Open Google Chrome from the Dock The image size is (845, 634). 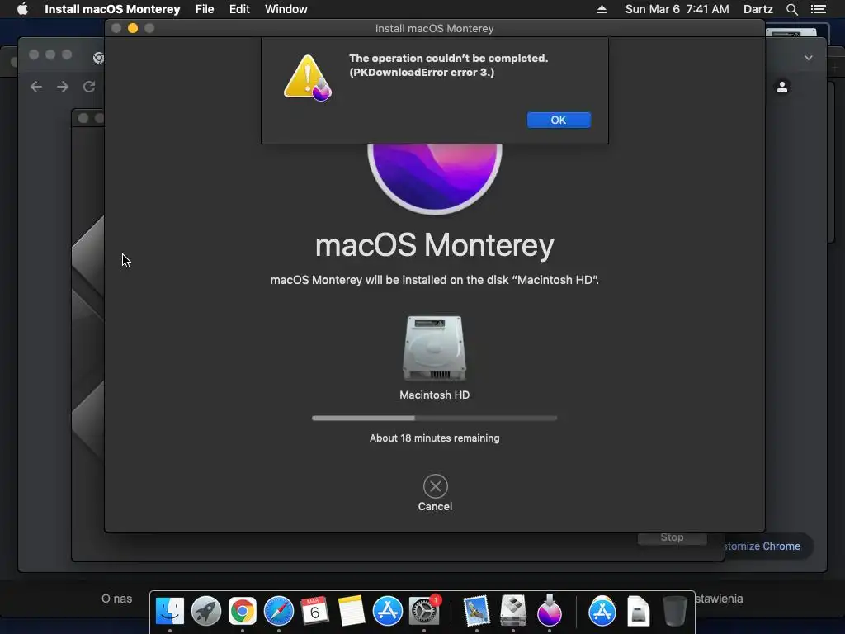(243, 611)
